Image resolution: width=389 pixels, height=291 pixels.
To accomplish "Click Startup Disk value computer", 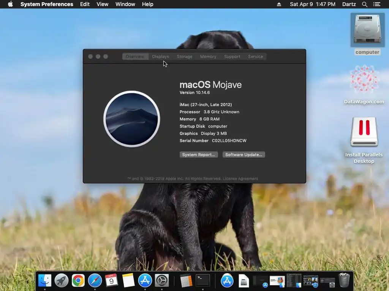I will pyautogui.click(x=218, y=126).
